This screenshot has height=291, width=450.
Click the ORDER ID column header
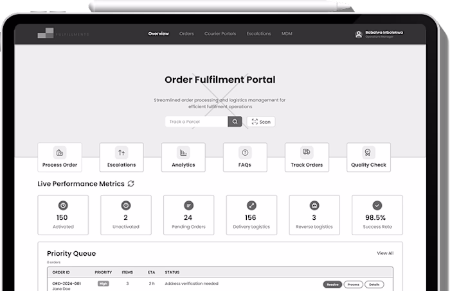click(61, 272)
